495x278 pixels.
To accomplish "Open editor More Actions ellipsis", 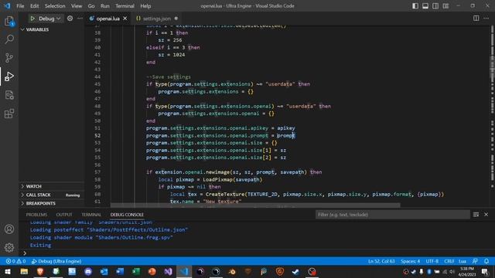I will coord(486,19).
